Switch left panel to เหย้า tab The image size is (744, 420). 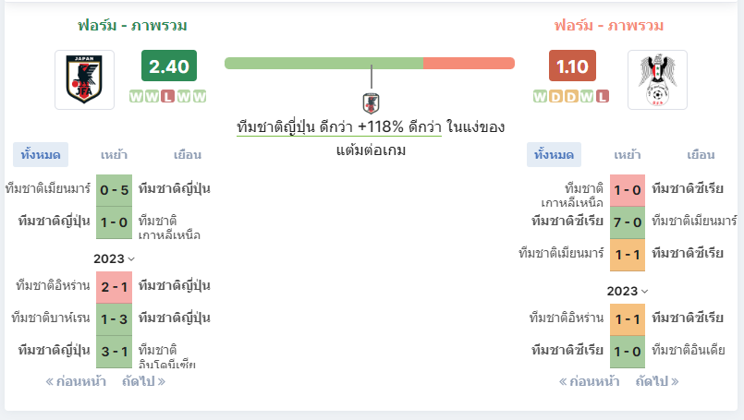(114, 154)
